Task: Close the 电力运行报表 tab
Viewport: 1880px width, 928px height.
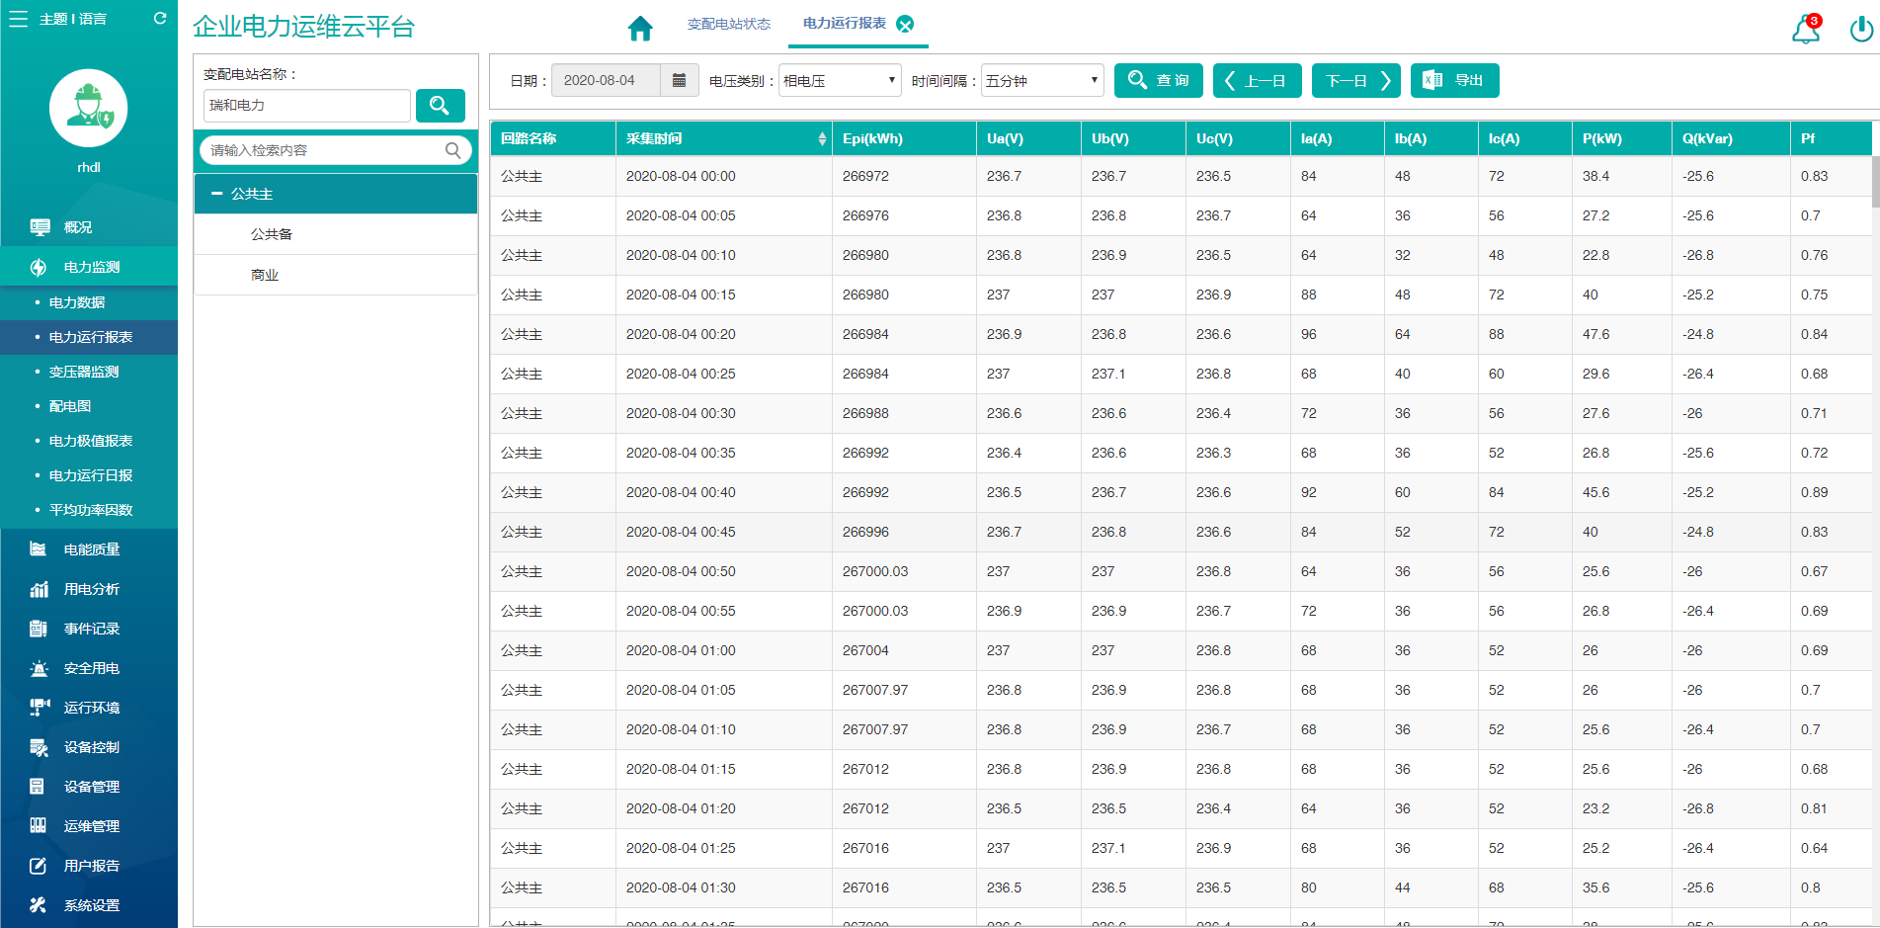Action: click(x=905, y=25)
